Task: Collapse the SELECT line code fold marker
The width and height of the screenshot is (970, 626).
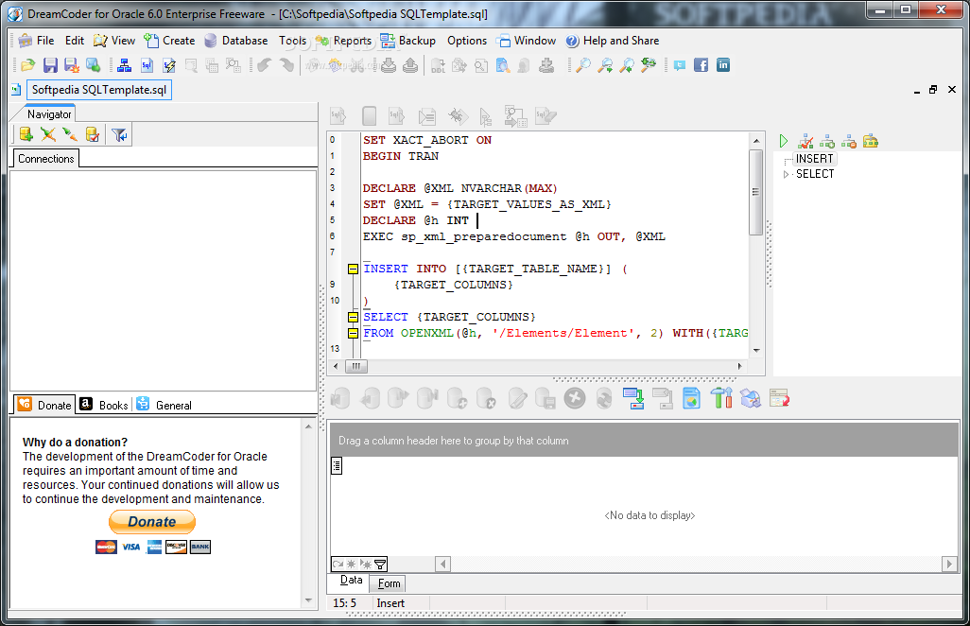Action: tap(353, 317)
